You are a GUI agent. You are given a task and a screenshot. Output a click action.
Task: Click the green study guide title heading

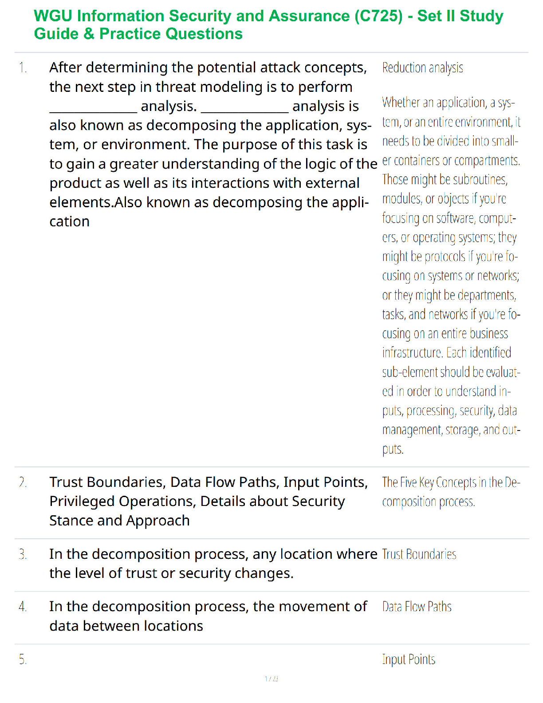(x=268, y=25)
